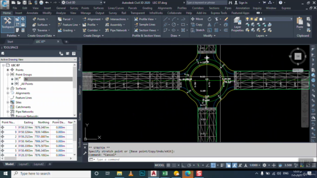This screenshot has height=178, width=317.
Task: Toggle object snap in status bar
Action: tap(213, 165)
